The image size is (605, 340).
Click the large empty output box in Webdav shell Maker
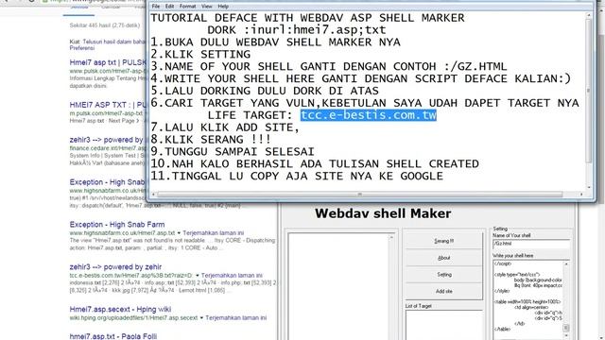(340, 286)
